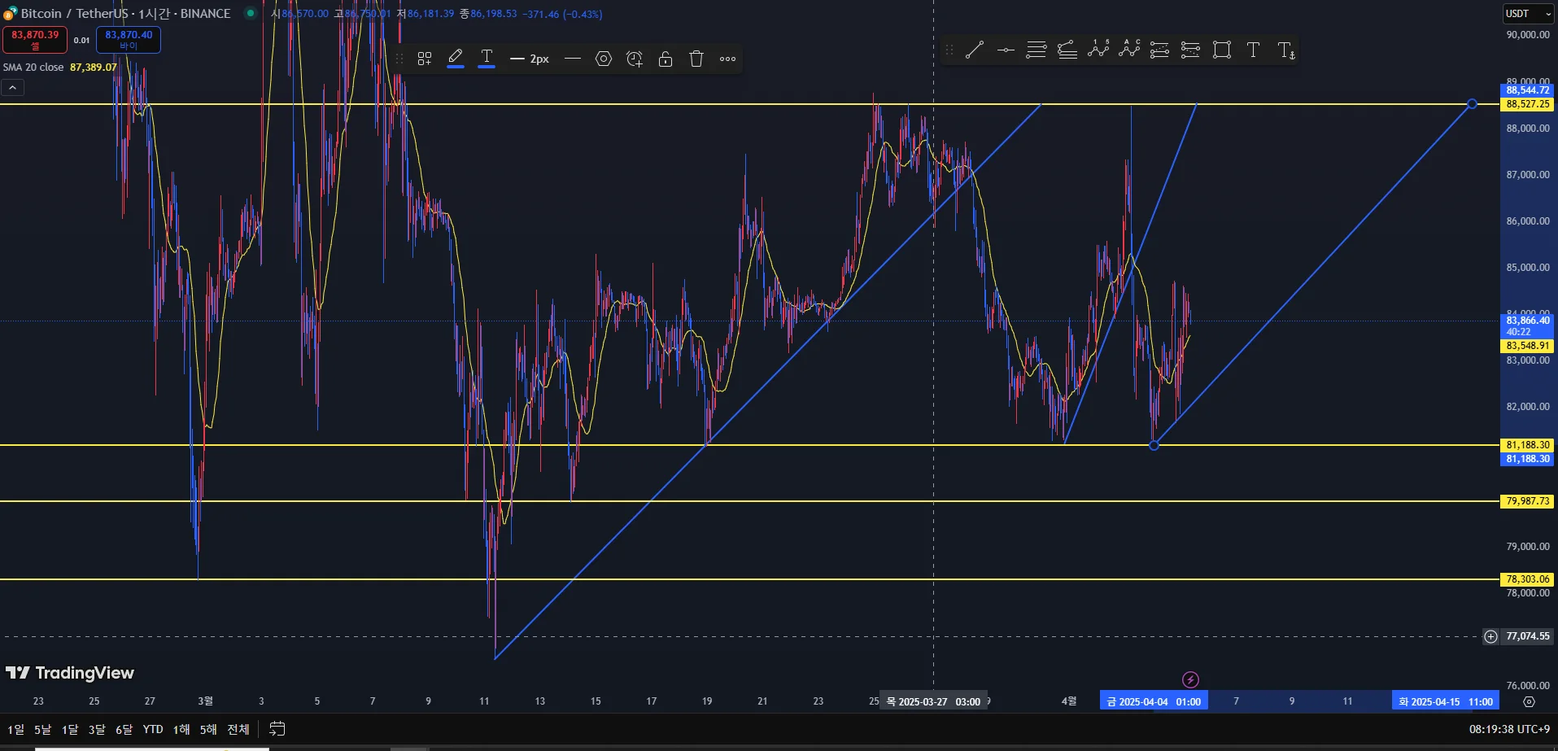Screen dimensions: 1558x751
Task: Select the trend line tool
Action: 974,50
